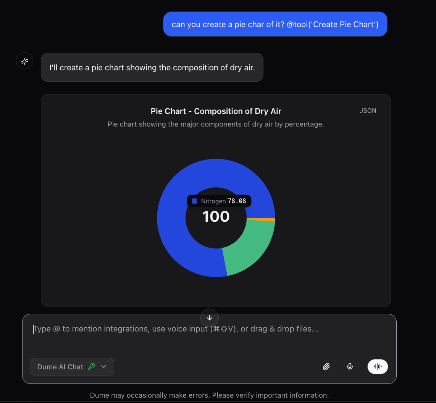This screenshot has width=436, height=403.
Task: Click the microphone voice input icon
Action: 350,366
